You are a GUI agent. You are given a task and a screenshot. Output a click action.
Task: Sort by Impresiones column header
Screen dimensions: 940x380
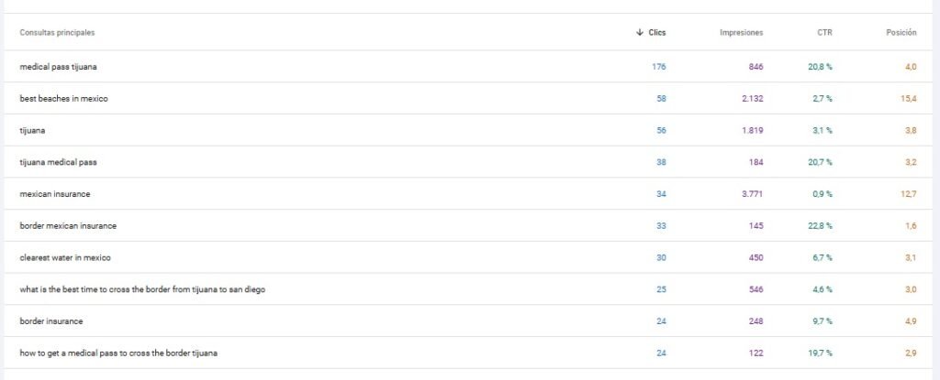(742, 33)
